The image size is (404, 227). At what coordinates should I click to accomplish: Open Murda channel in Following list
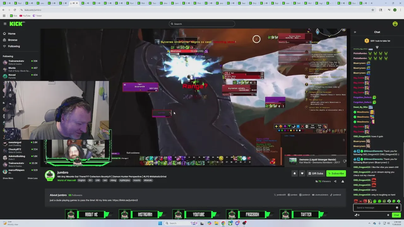click(x=20, y=69)
